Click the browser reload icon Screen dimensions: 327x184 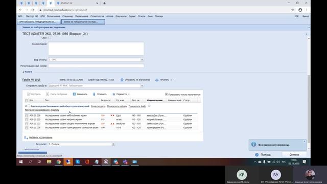pos(33,10)
